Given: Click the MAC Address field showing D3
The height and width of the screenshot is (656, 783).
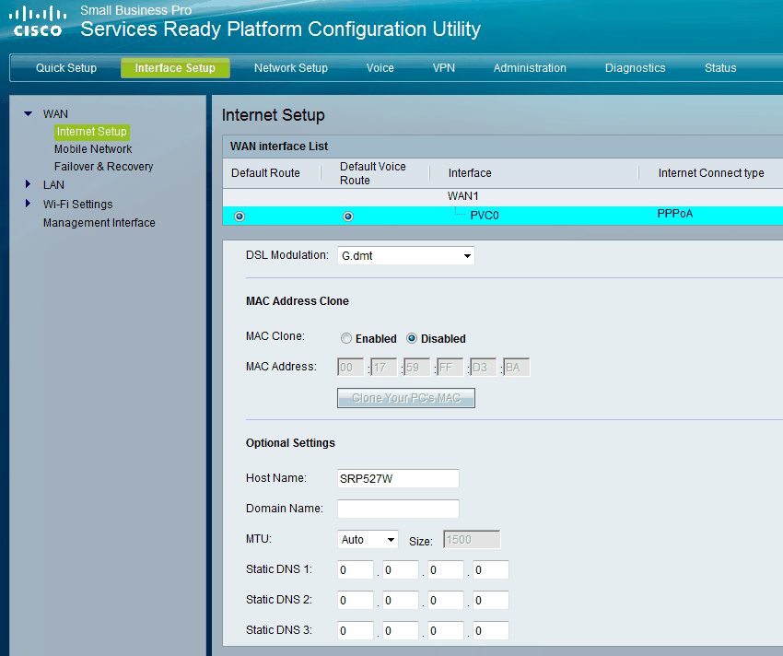Looking at the screenshot, I should [484, 368].
